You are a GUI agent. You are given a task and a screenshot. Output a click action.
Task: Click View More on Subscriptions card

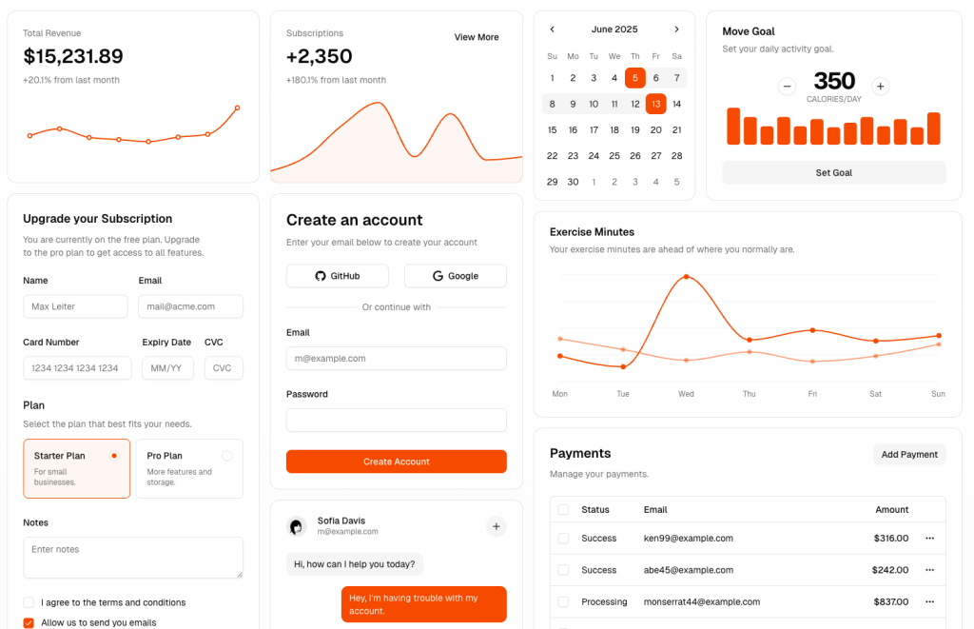click(477, 37)
